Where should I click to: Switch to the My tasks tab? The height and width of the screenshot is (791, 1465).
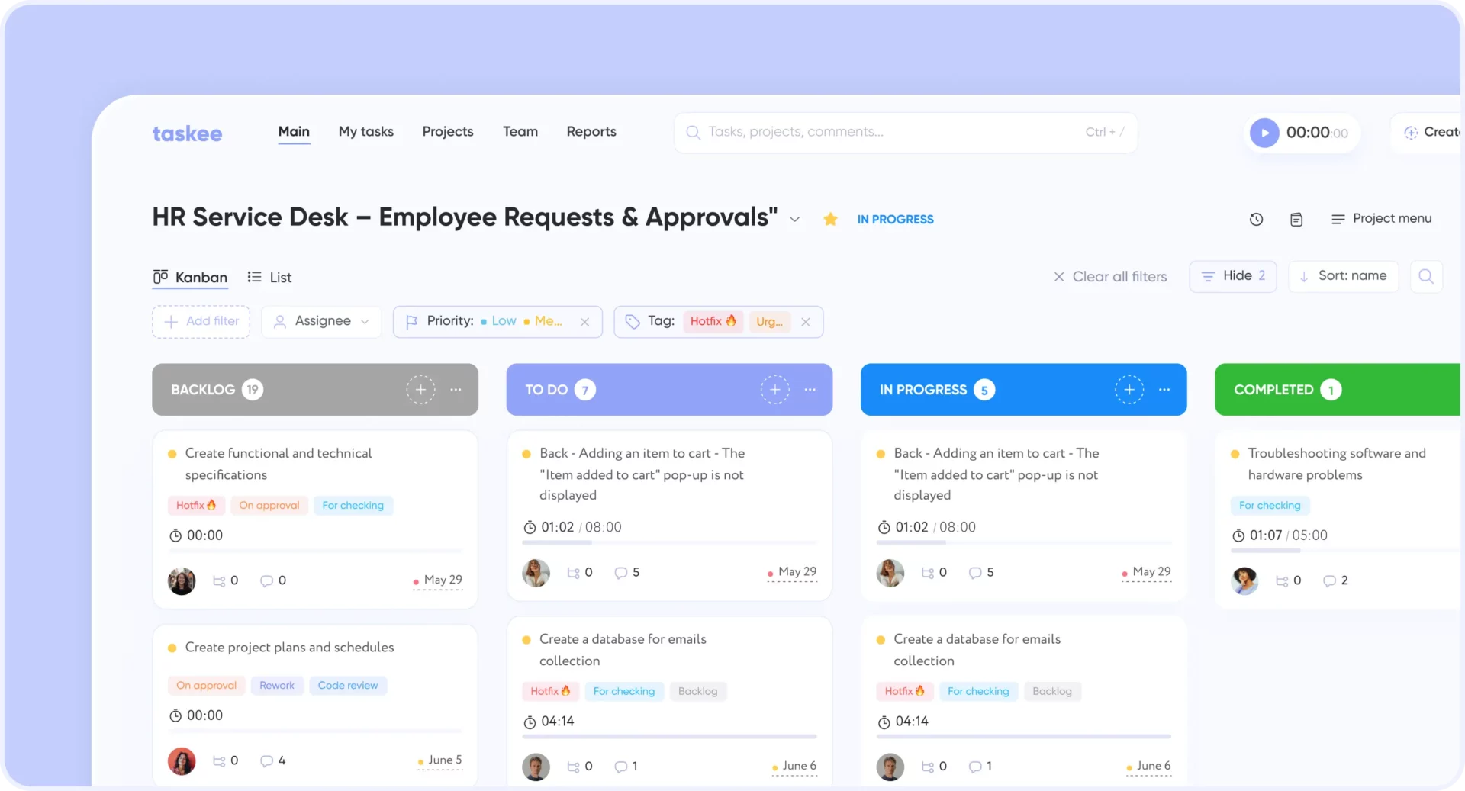point(365,131)
